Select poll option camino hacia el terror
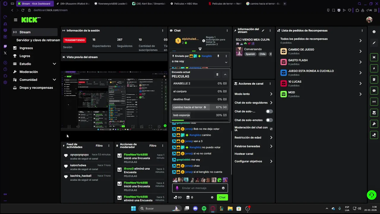380x214 pixels. 200,107
